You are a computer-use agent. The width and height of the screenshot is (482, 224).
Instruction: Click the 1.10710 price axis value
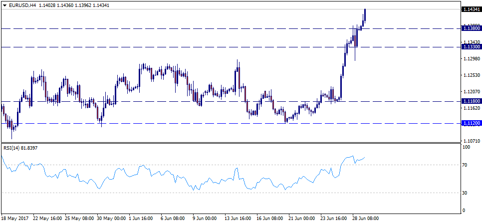(x=472, y=142)
